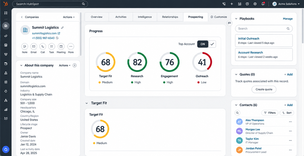This screenshot has height=156, width=304.
Task: Open the Account Research playbook
Action: (x=264, y=54)
